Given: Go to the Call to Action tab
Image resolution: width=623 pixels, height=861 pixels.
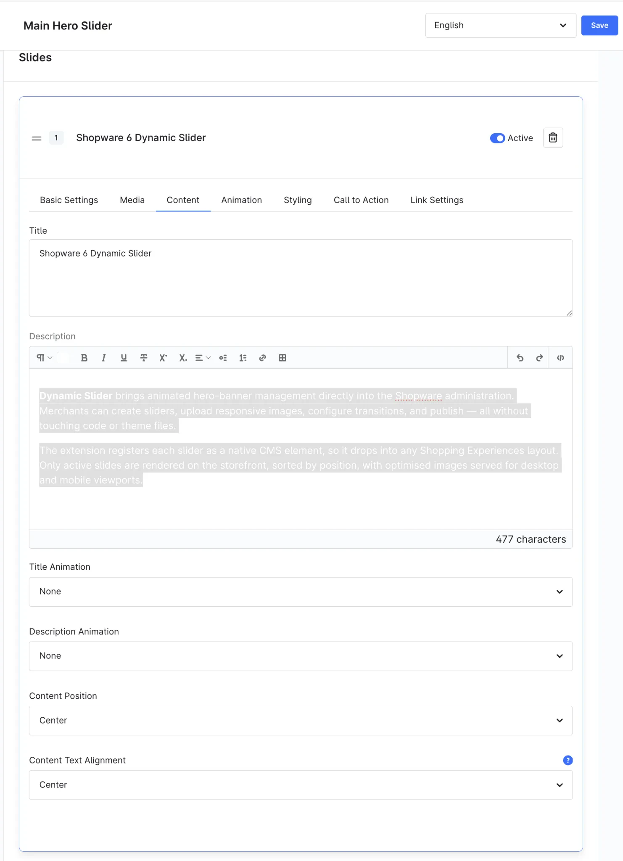Looking at the screenshot, I should coord(361,200).
